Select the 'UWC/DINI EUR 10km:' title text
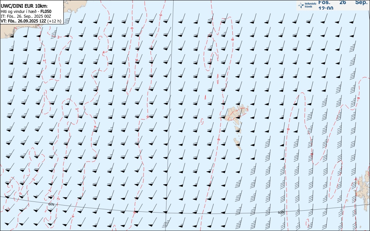Viewport: 370px width, 231px height. 24,6
